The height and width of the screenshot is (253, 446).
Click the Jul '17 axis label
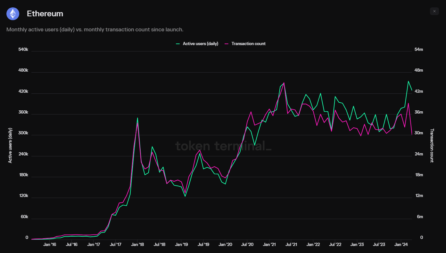[116, 244]
